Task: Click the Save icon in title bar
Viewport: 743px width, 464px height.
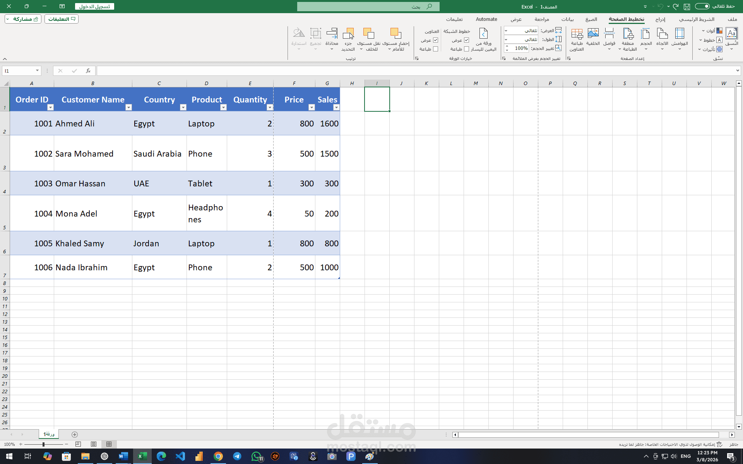Action: tap(687, 7)
